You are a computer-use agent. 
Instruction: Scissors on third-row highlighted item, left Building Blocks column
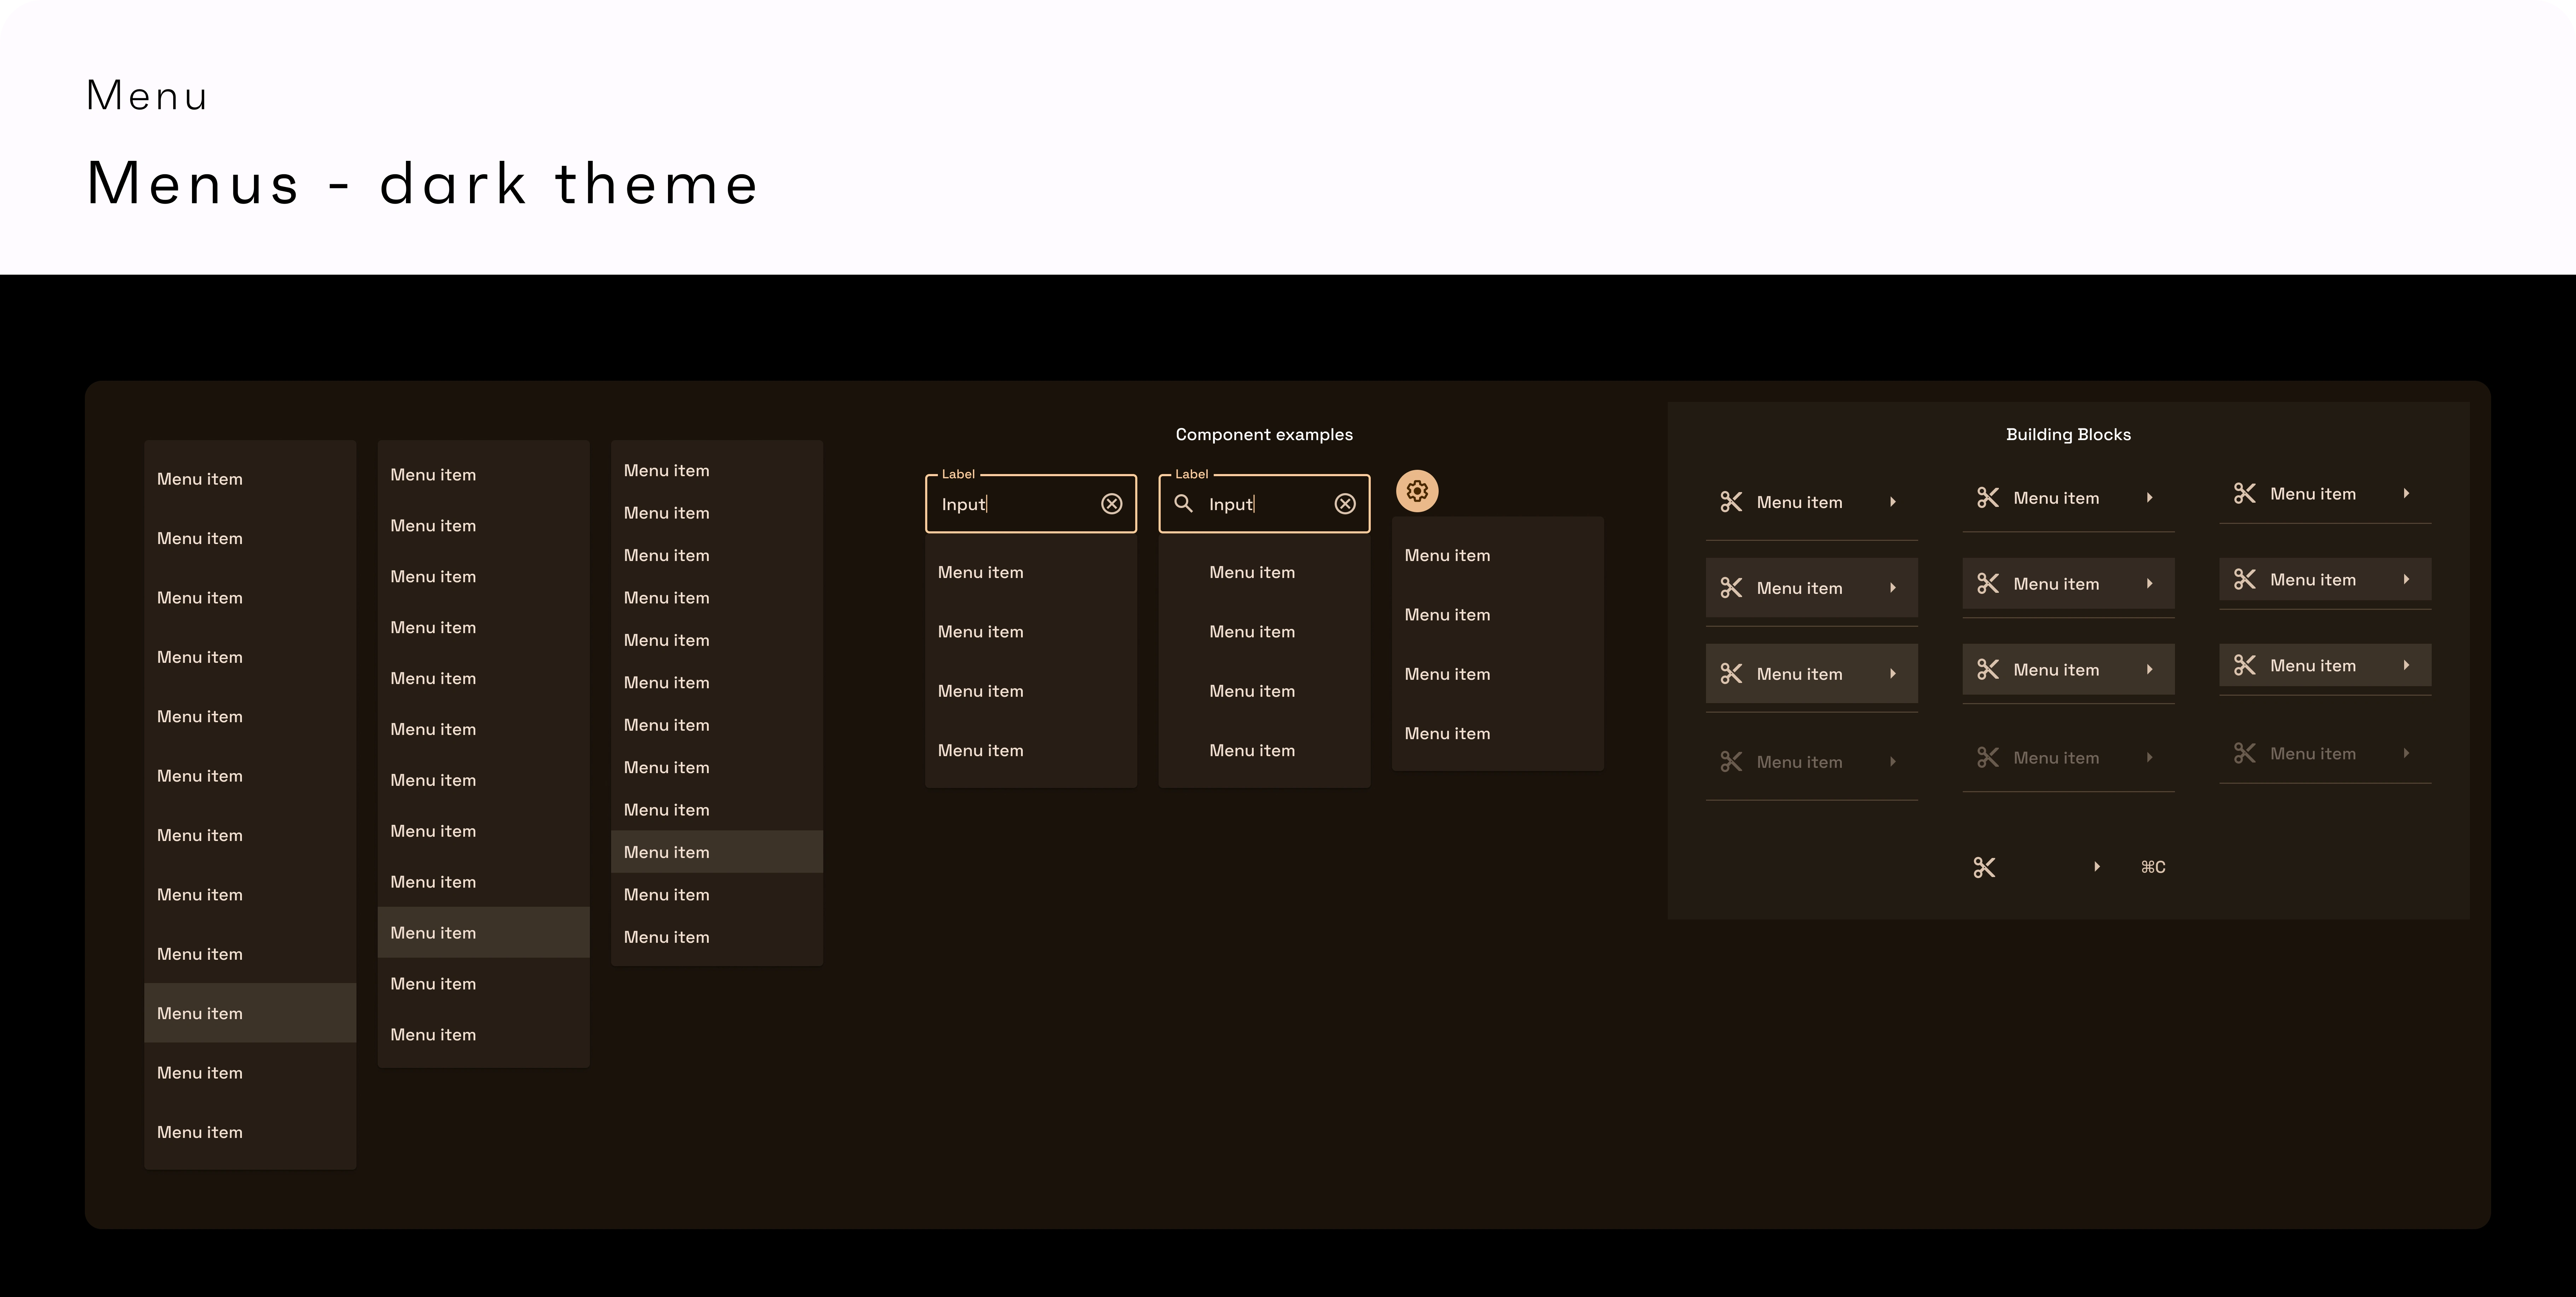pos(1731,673)
